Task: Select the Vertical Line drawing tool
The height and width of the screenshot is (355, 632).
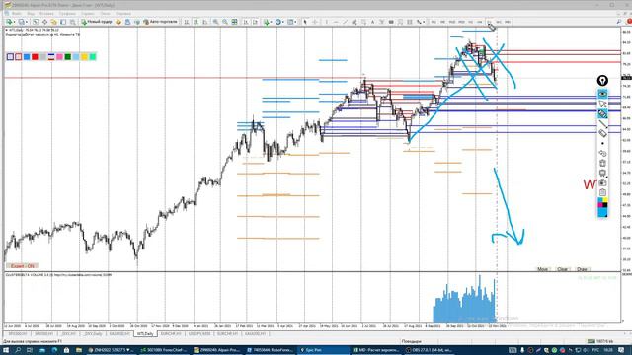Action: point(326,22)
